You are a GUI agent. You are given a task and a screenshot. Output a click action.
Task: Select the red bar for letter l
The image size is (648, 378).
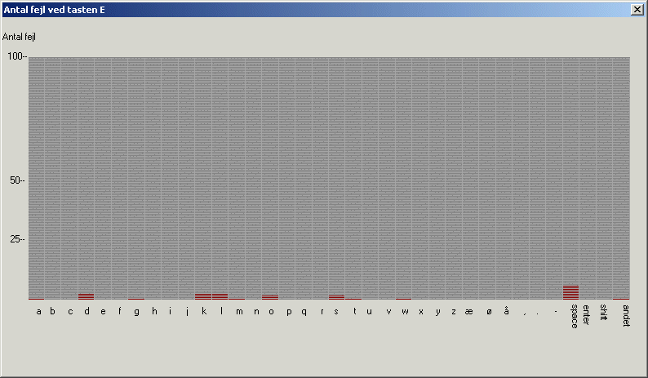[x=220, y=296]
